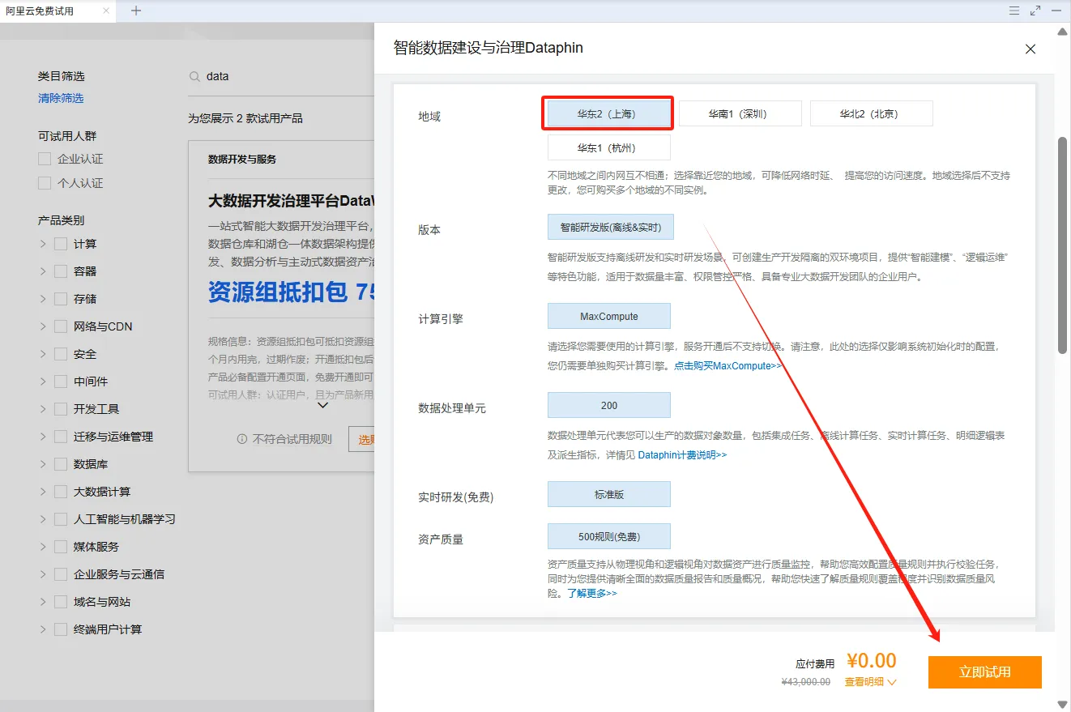Expand the 开发工具 category chevron
This screenshot has height=712, width=1071.
43,409
